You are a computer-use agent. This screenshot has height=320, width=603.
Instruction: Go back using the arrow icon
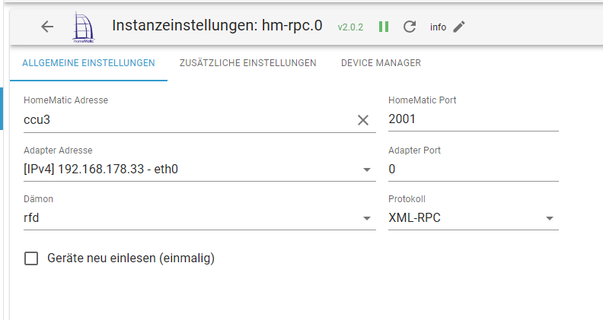tap(47, 27)
